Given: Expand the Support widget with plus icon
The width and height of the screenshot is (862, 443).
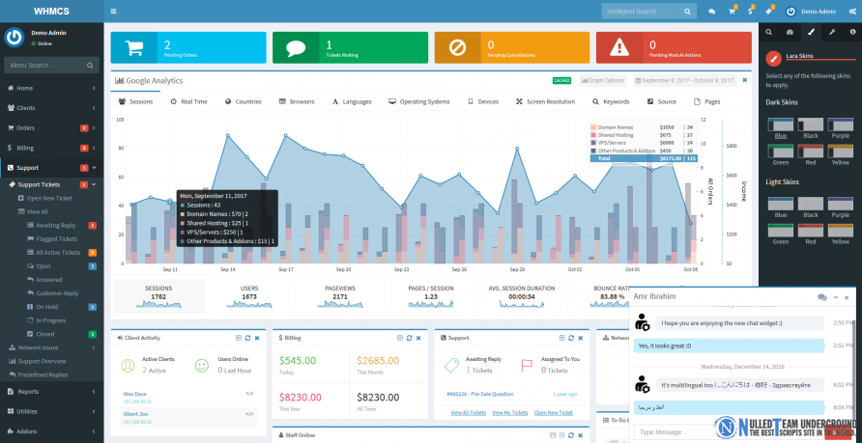Looking at the screenshot, I should [x=561, y=338].
